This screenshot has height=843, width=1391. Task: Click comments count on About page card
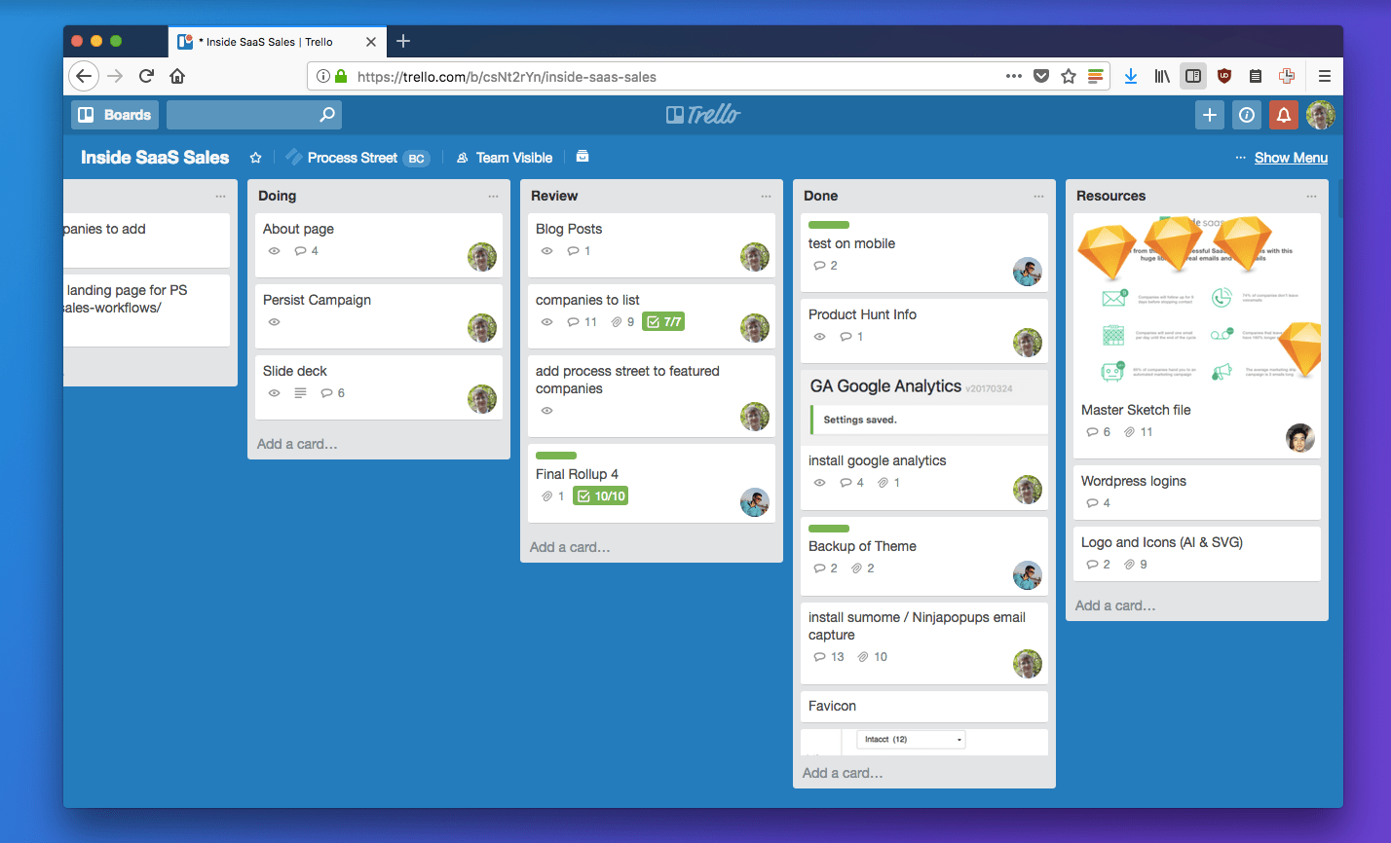(307, 251)
